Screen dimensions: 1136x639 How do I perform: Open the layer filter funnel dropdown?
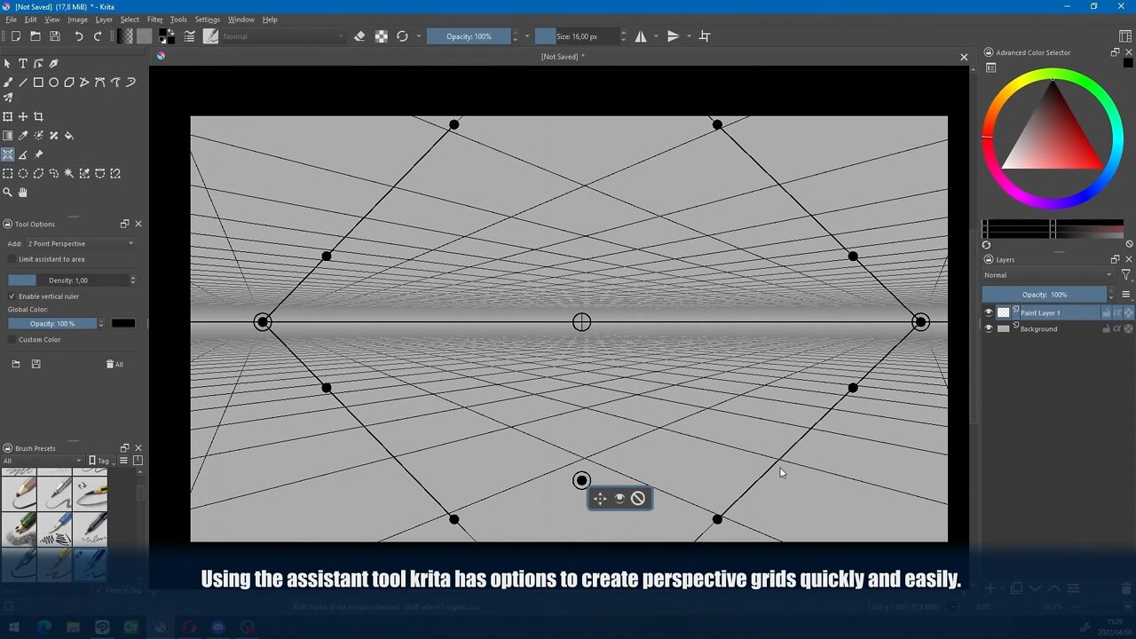pos(1125,275)
